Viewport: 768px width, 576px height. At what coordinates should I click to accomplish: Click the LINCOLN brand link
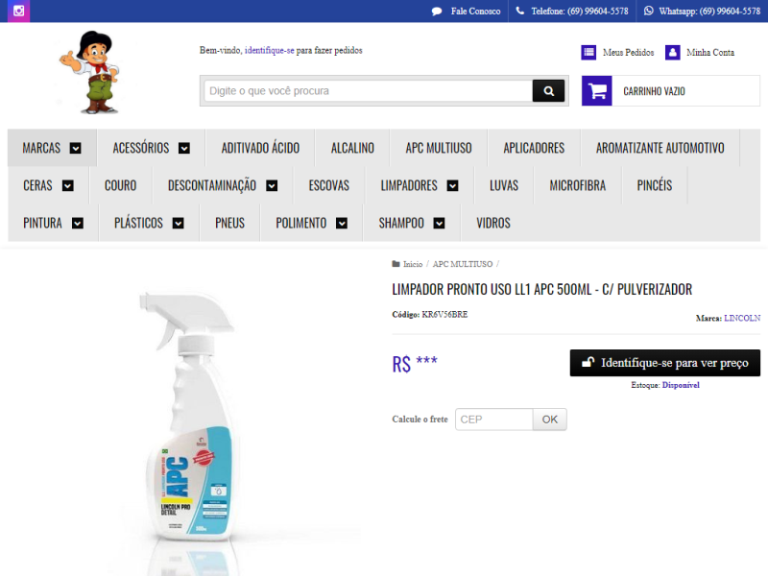[x=742, y=319]
